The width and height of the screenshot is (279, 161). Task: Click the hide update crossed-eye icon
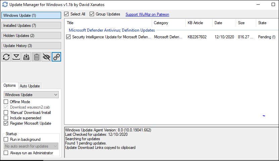47,57
